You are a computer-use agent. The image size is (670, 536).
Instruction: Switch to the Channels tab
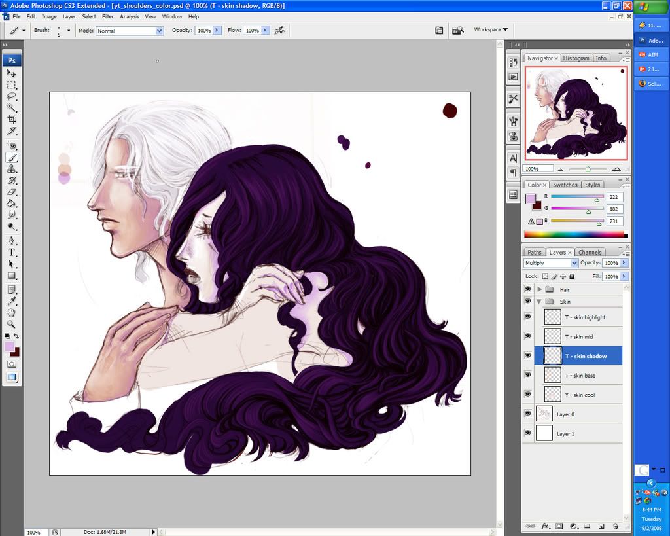coord(590,252)
